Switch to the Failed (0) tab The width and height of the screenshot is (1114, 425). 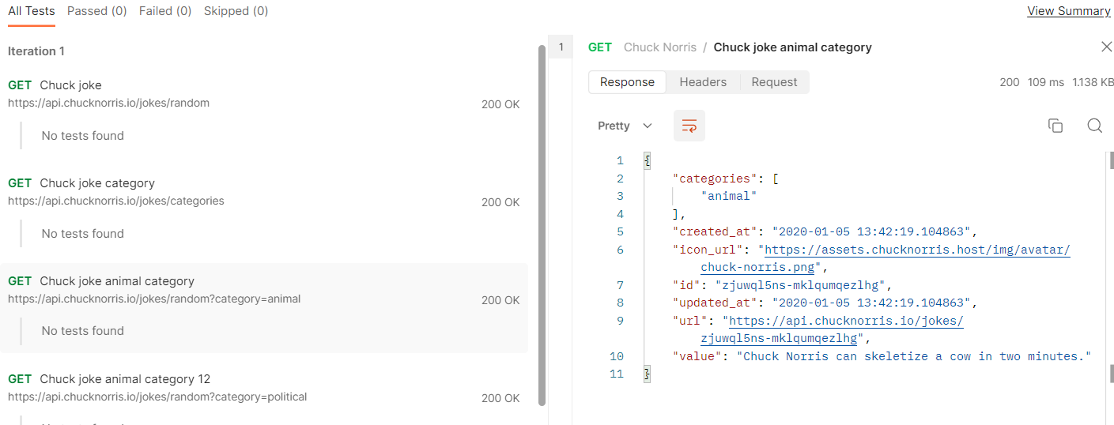(x=165, y=11)
